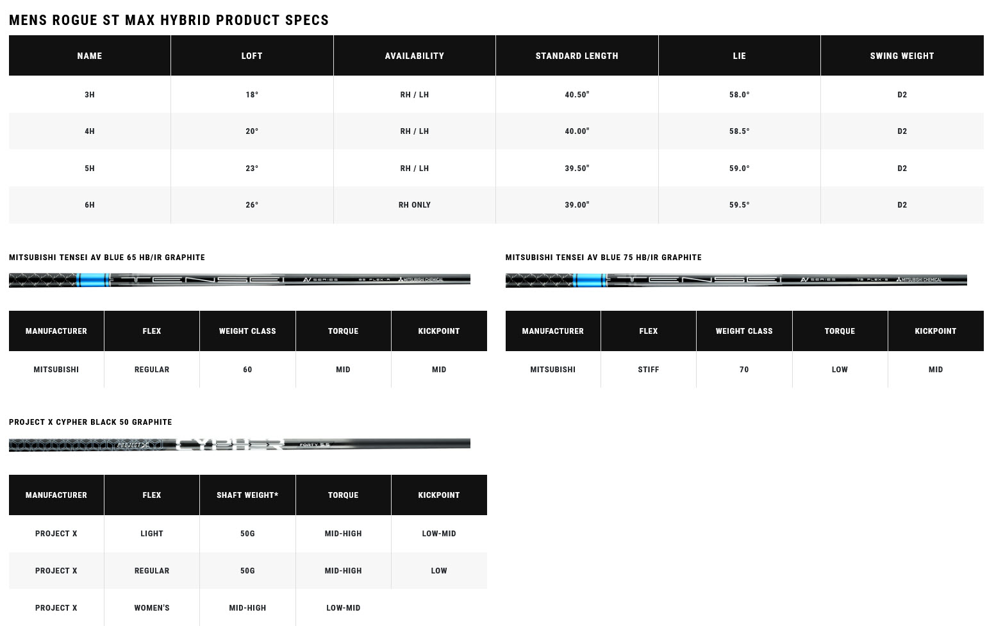Viewport: 987px width, 626px height.
Task: Click the 3H name cell
Action: coord(90,95)
